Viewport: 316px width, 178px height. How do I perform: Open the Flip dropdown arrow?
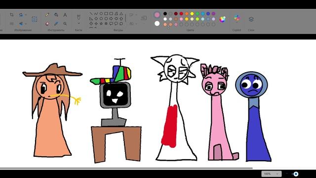pos(26,24)
